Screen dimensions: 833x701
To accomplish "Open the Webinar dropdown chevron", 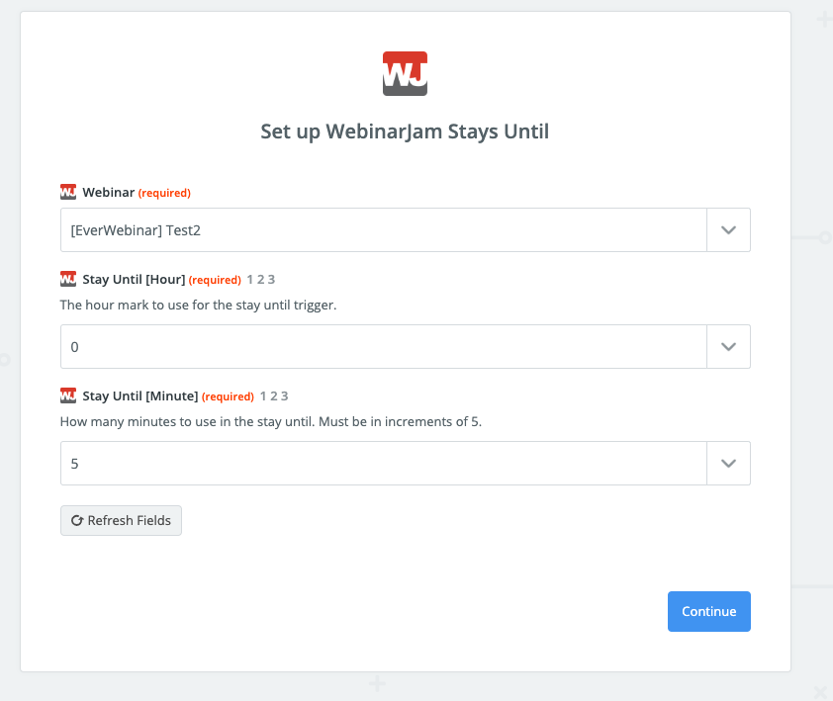I will (728, 230).
